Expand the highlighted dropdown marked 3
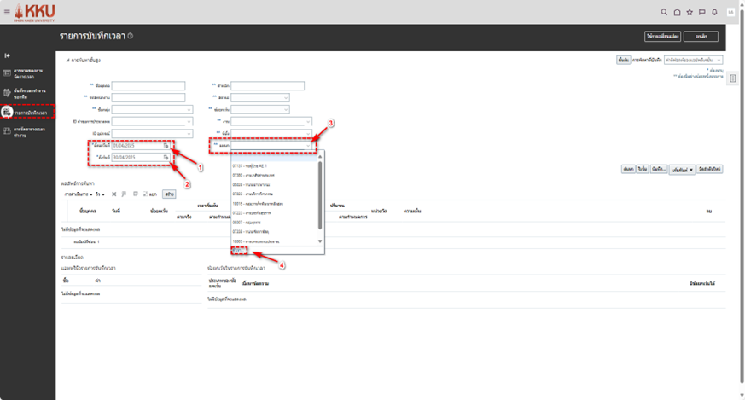Viewport: 745px width, 400px height. [309, 146]
